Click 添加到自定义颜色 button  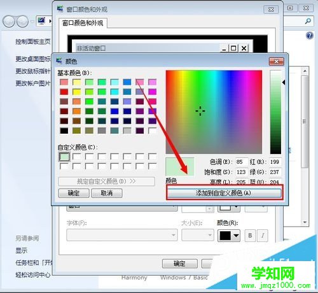pyautogui.click(x=225, y=193)
